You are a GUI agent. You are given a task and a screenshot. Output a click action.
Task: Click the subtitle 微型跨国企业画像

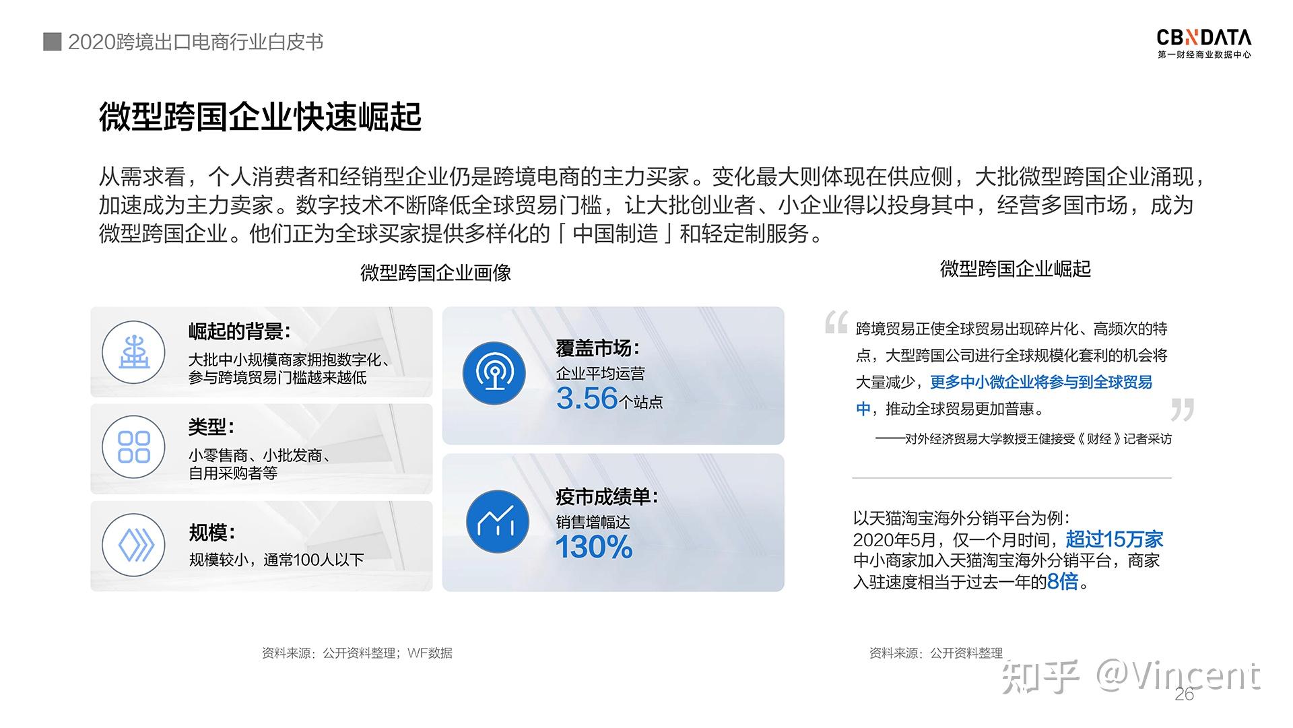coord(436,273)
